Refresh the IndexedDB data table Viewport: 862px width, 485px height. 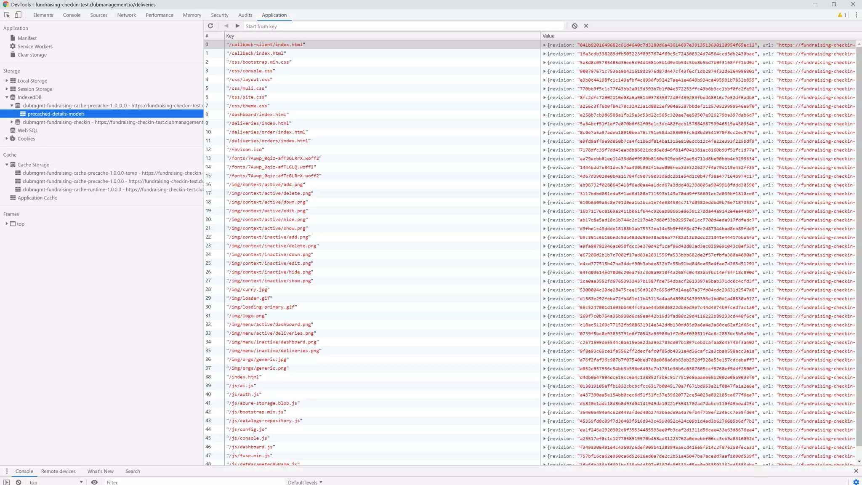210,26
